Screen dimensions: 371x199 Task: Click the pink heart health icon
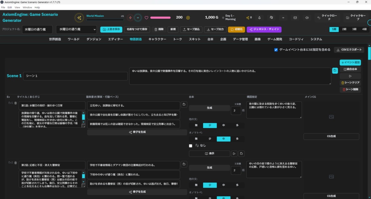click(x=146, y=18)
